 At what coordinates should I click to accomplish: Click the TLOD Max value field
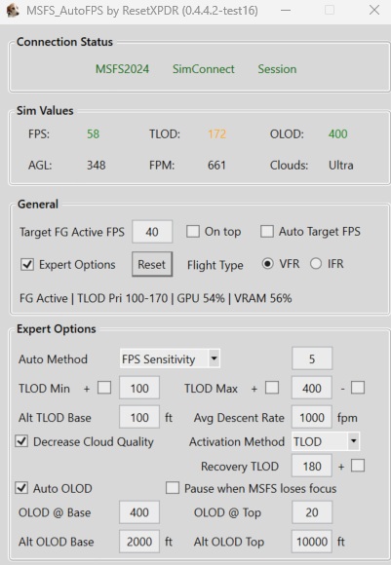[x=312, y=388]
